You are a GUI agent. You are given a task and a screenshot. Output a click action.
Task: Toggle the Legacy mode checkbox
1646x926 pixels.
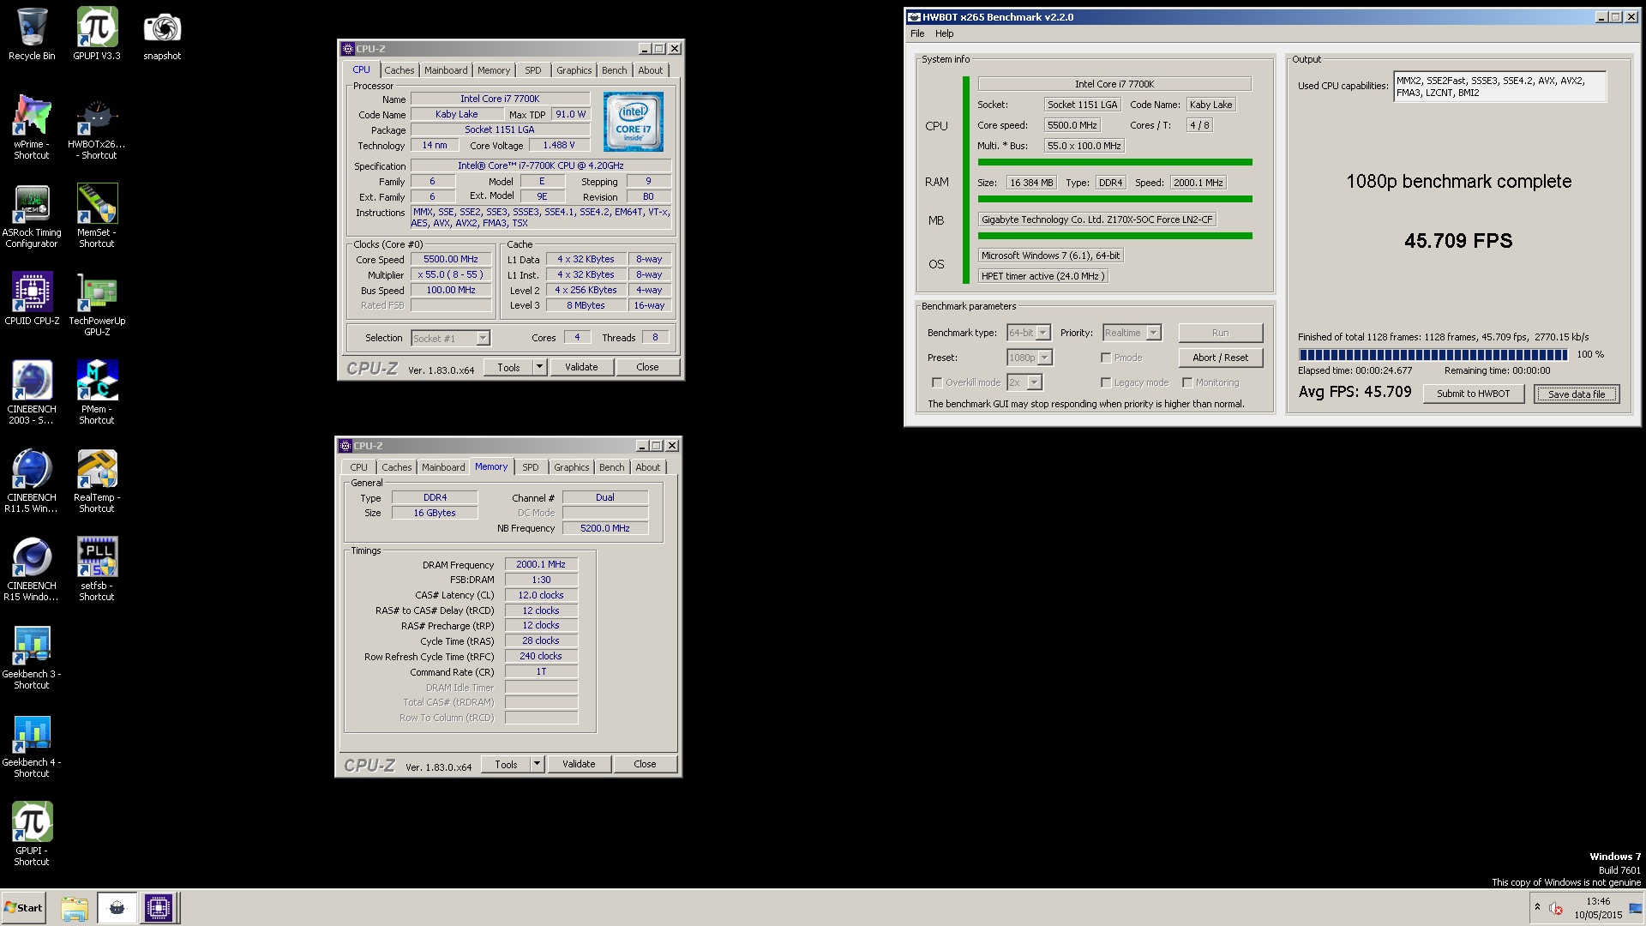click(x=1106, y=382)
